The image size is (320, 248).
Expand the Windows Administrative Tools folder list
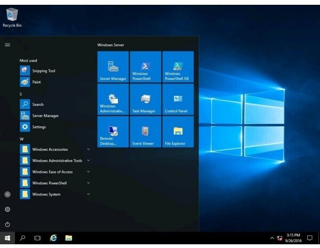pyautogui.click(x=57, y=161)
